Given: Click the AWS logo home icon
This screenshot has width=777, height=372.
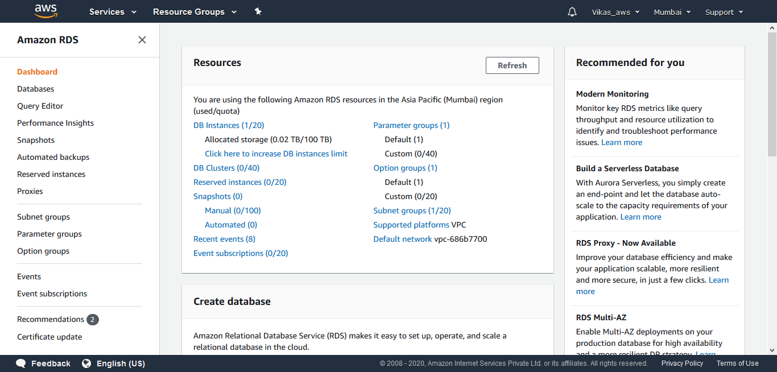Looking at the screenshot, I should (x=46, y=11).
